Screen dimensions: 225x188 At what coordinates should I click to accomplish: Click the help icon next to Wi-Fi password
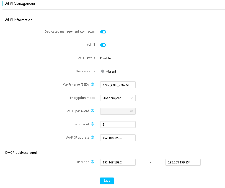point(92,111)
